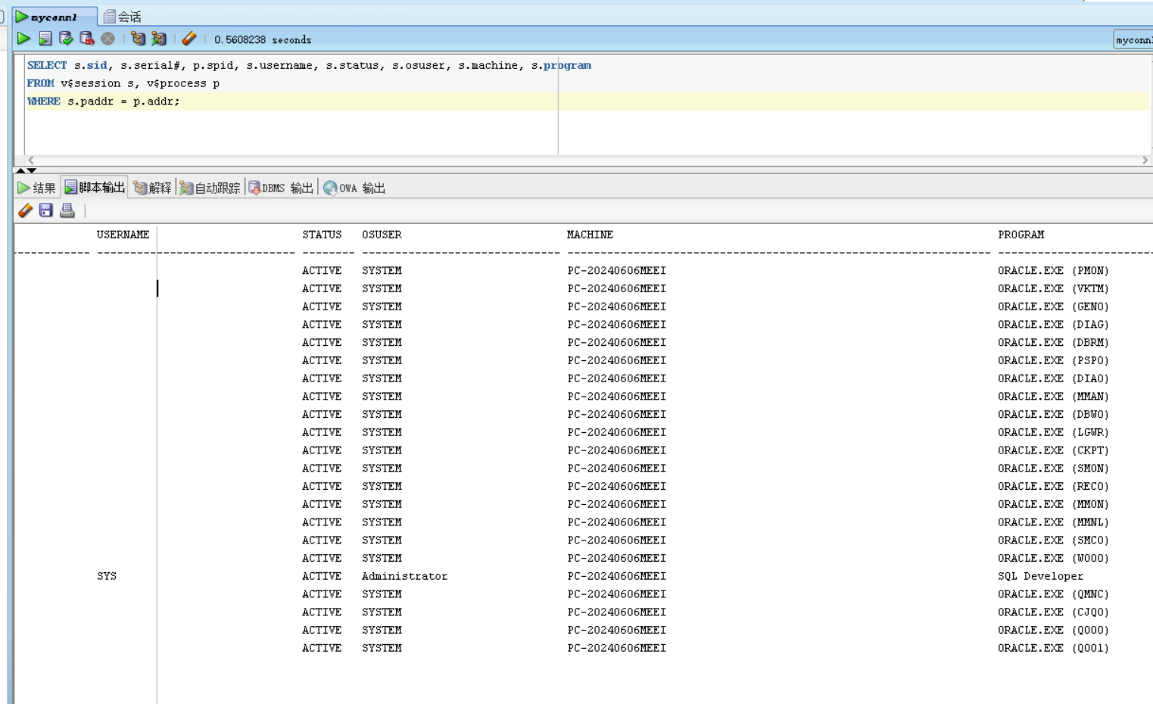The image size is (1153, 704).
Task: Click the FROM v$session line in editor
Action: [123, 83]
